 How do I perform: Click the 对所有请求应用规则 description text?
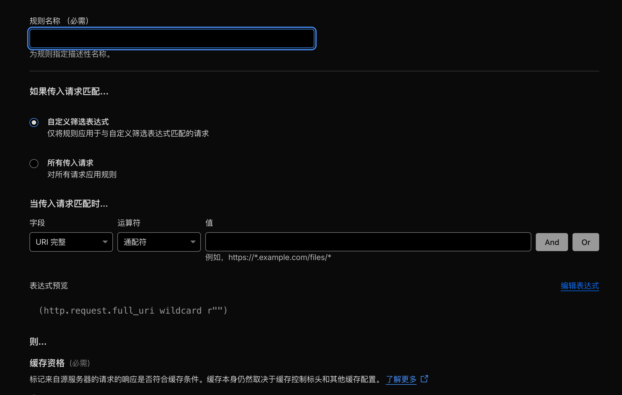pyautogui.click(x=82, y=175)
